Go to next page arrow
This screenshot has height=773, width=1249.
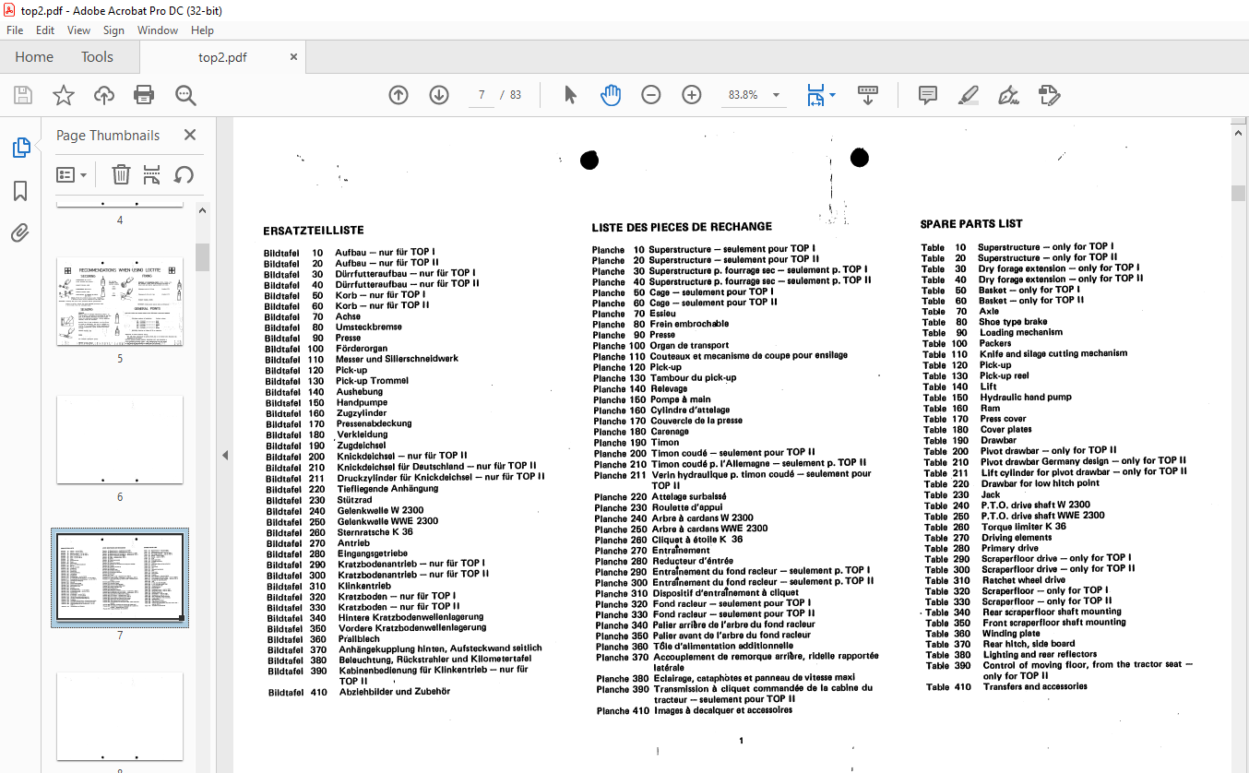(x=439, y=95)
